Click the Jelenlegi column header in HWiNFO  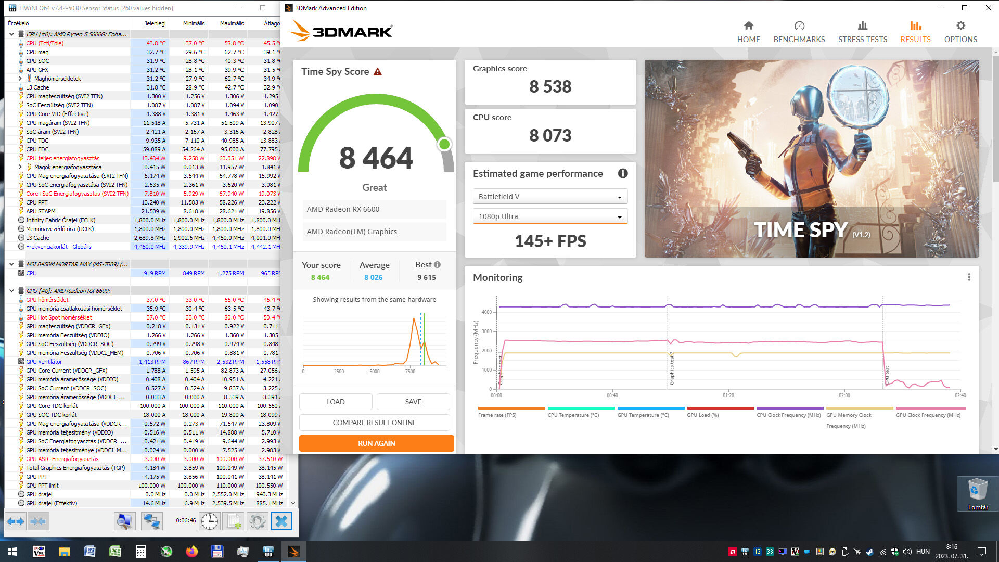(149, 23)
